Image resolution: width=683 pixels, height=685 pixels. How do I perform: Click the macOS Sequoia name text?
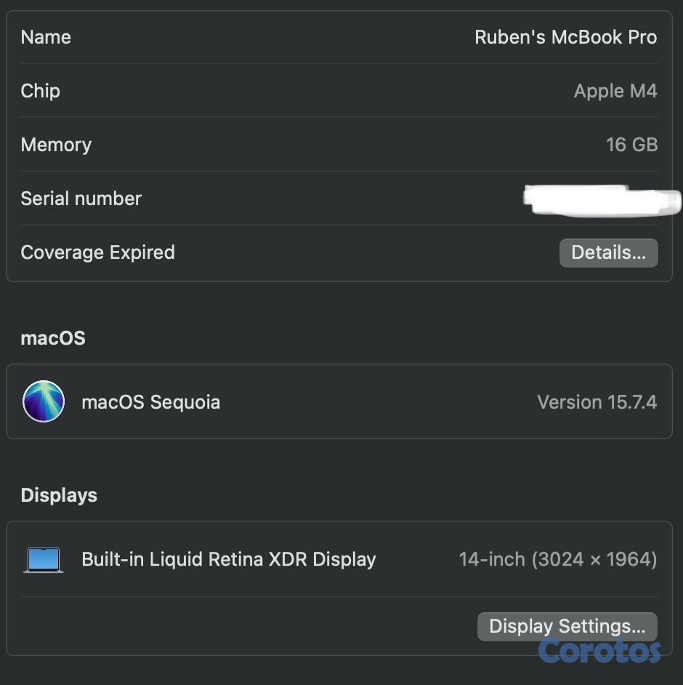point(150,402)
